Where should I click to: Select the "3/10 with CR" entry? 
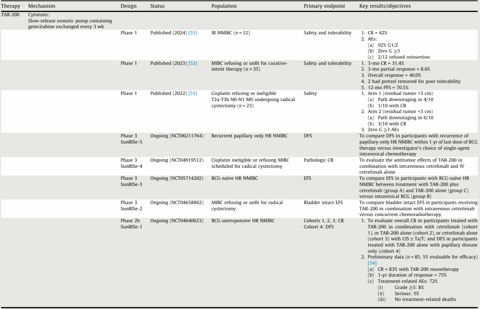click(392, 124)
